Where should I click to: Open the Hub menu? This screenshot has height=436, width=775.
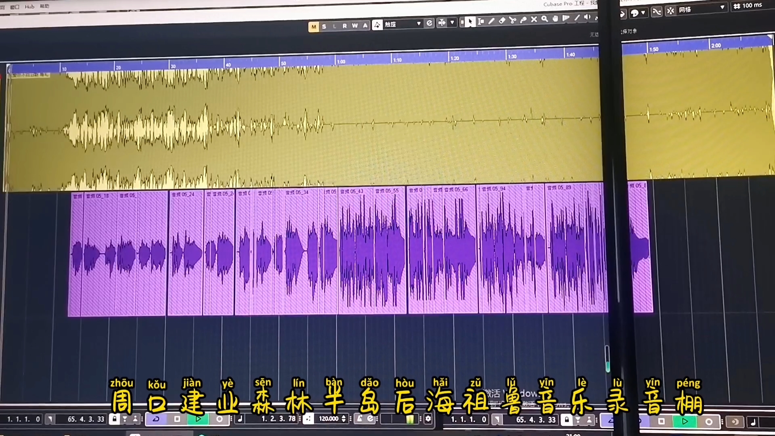click(29, 6)
